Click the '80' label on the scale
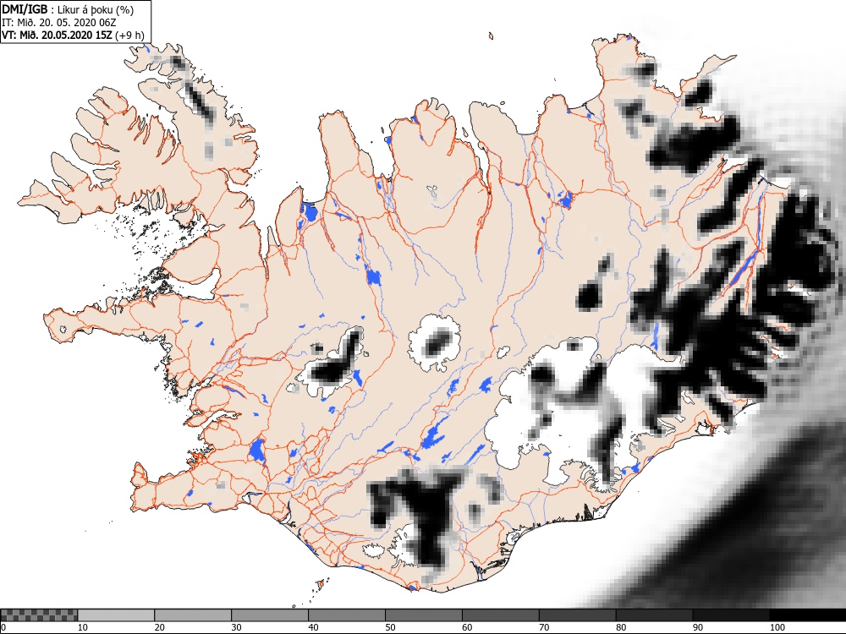This screenshot has width=846, height=634. click(x=621, y=627)
